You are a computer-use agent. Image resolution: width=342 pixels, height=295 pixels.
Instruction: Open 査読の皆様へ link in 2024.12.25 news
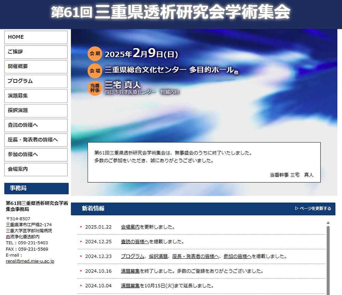(135, 242)
